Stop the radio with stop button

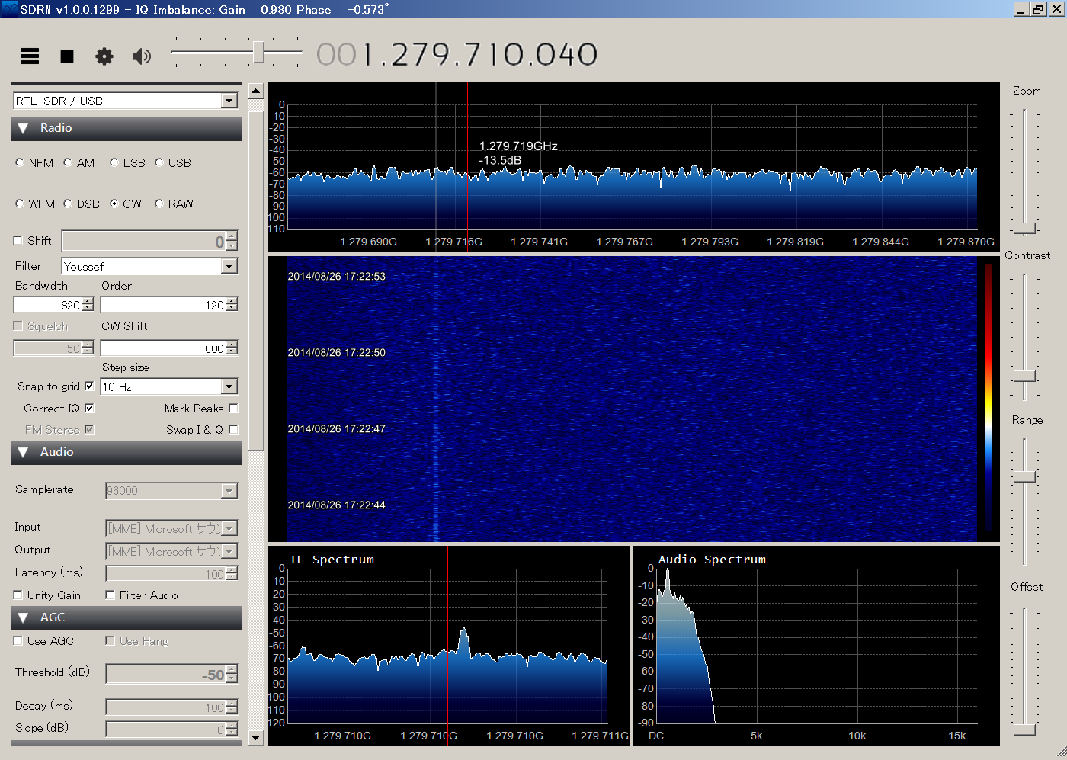pyautogui.click(x=67, y=56)
